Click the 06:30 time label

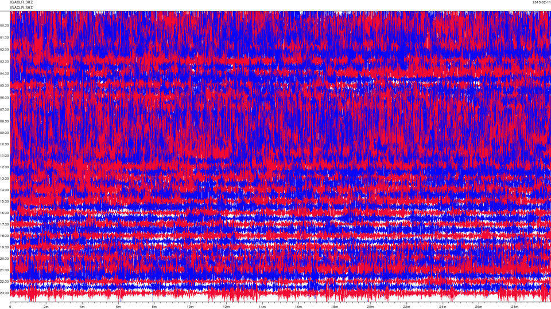coord(5,98)
